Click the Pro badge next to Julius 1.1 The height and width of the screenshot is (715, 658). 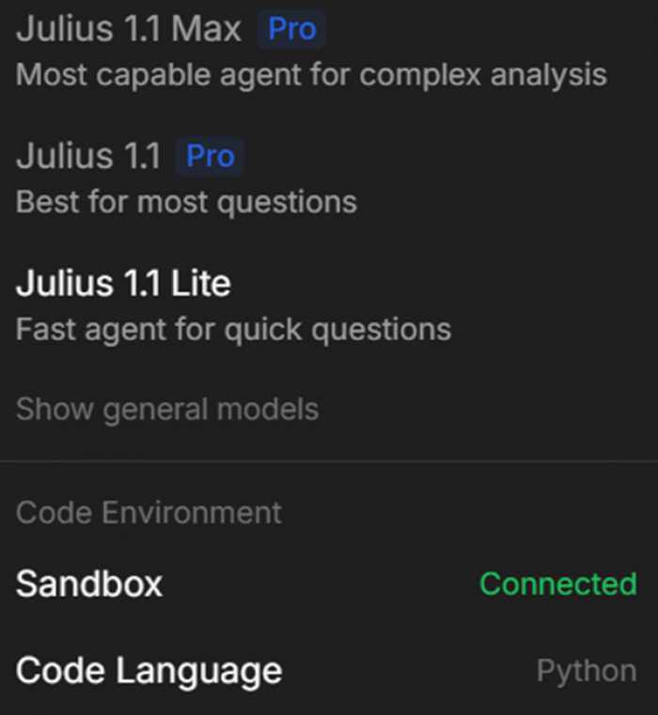pyautogui.click(x=210, y=156)
